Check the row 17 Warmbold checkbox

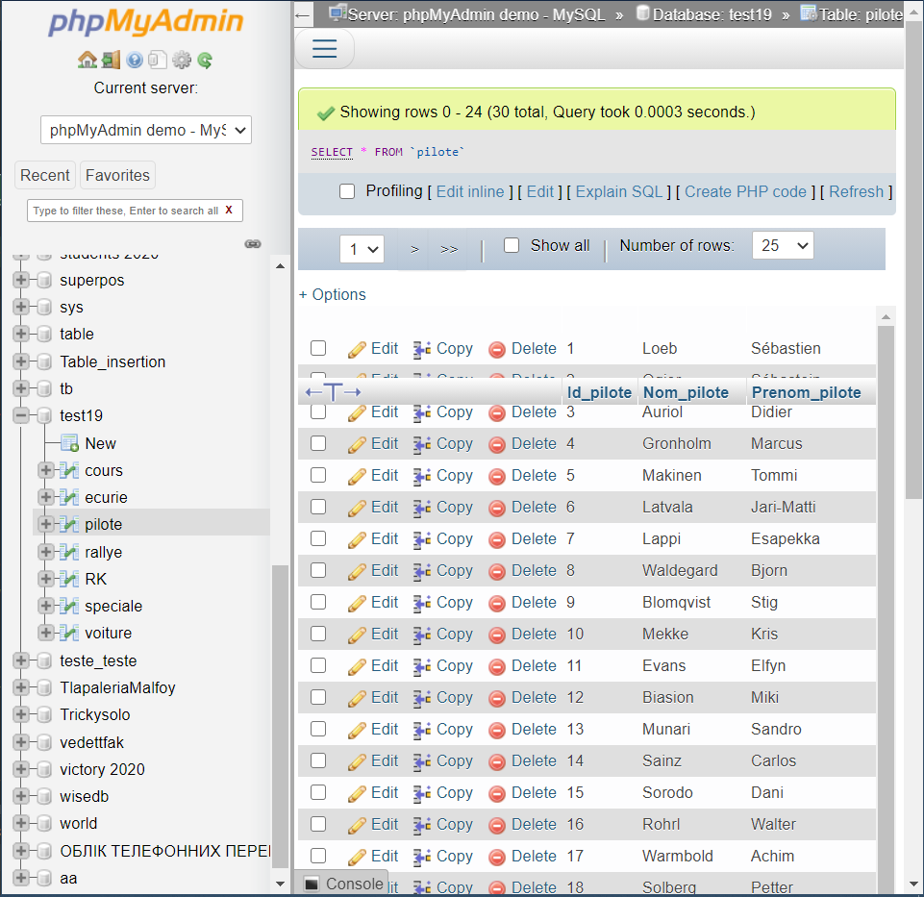[x=318, y=856]
